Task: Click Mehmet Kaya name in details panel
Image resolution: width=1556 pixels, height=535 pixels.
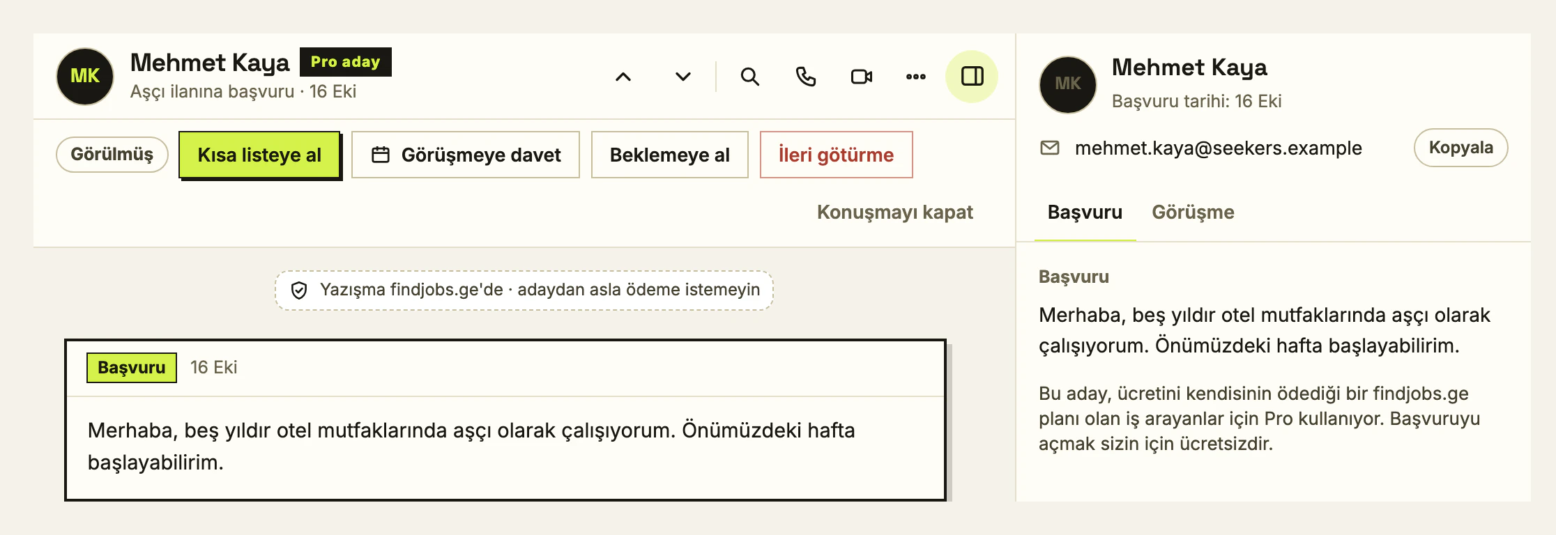Action: [1190, 68]
